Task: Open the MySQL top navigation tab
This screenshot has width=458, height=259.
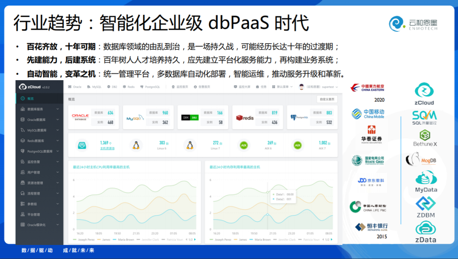Action: [x=94, y=87]
